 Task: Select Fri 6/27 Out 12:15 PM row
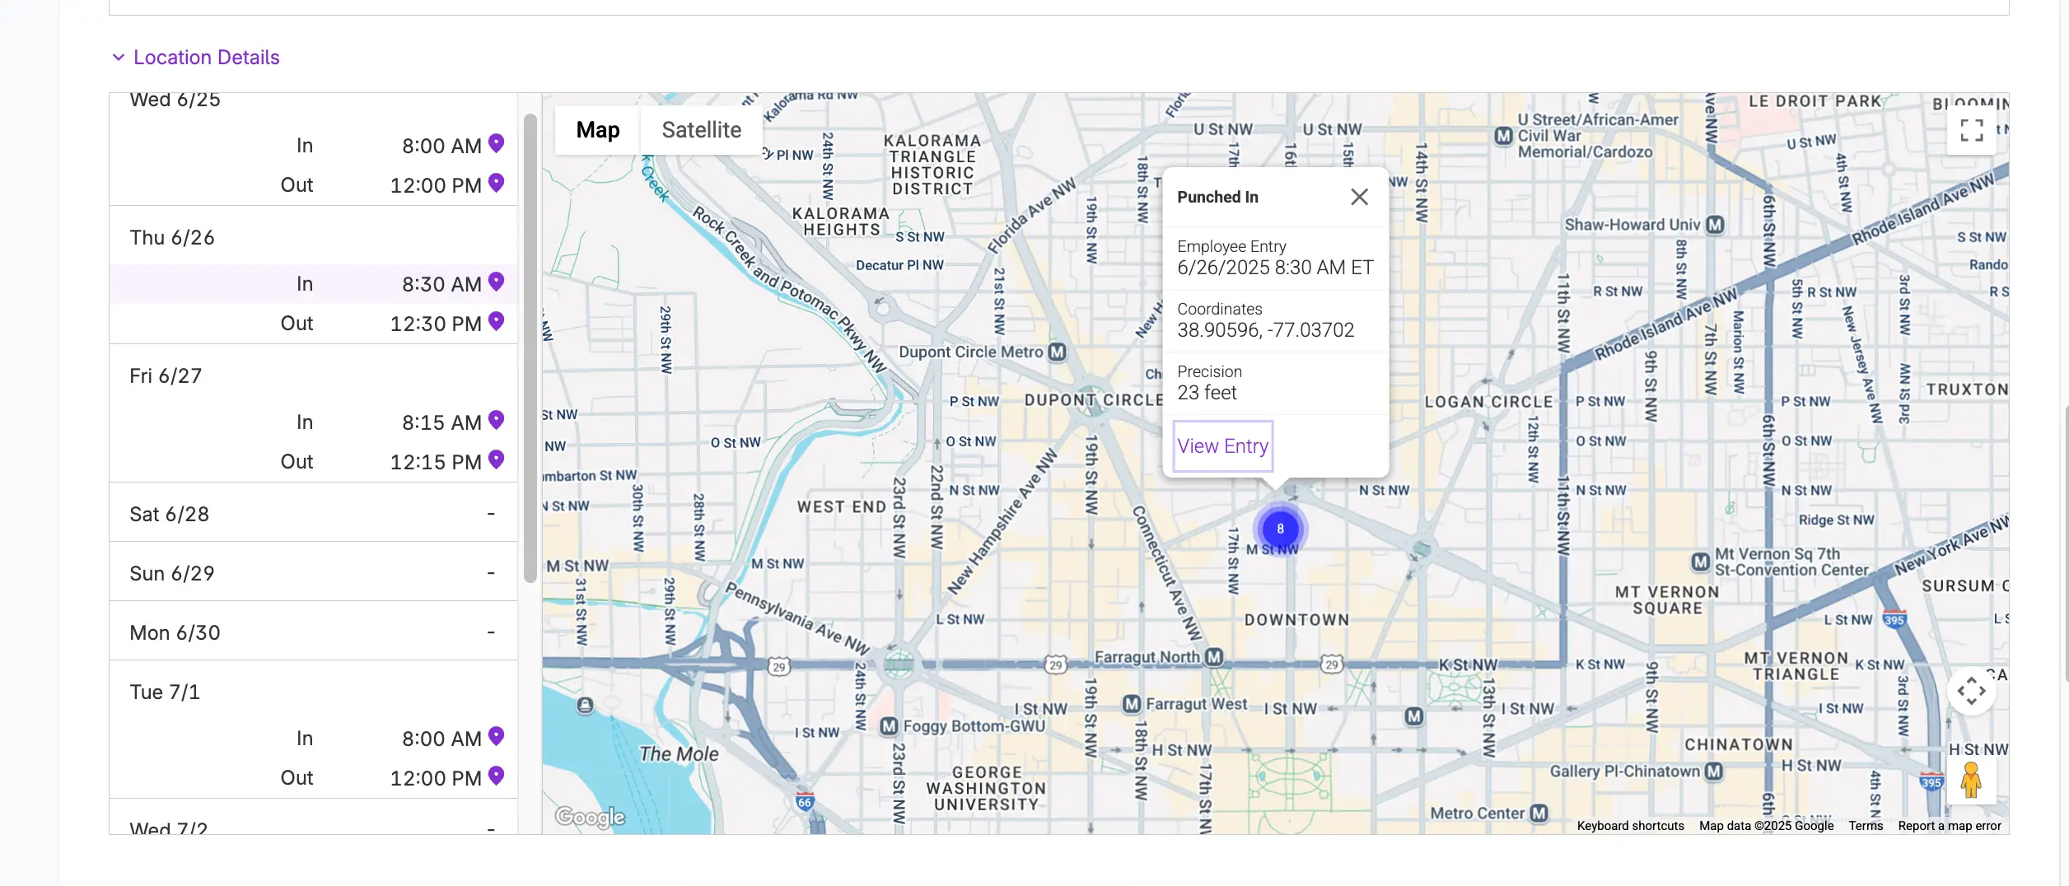(314, 462)
